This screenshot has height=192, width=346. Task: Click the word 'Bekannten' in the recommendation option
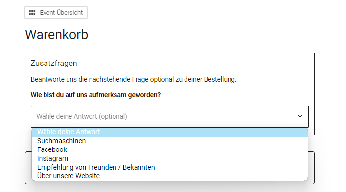(139, 168)
